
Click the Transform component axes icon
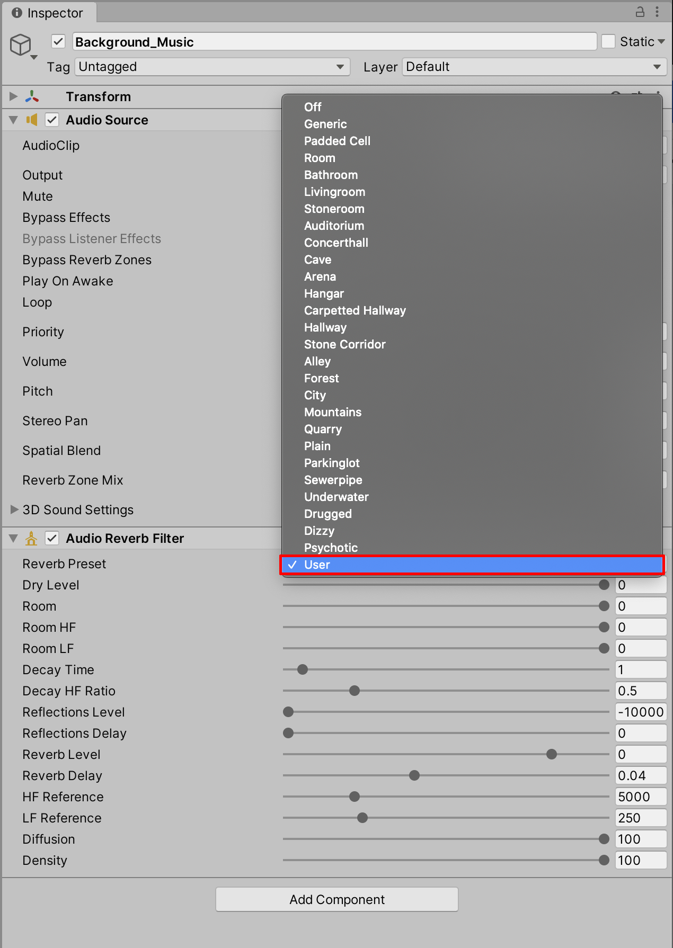pyautogui.click(x=32, y=96)
